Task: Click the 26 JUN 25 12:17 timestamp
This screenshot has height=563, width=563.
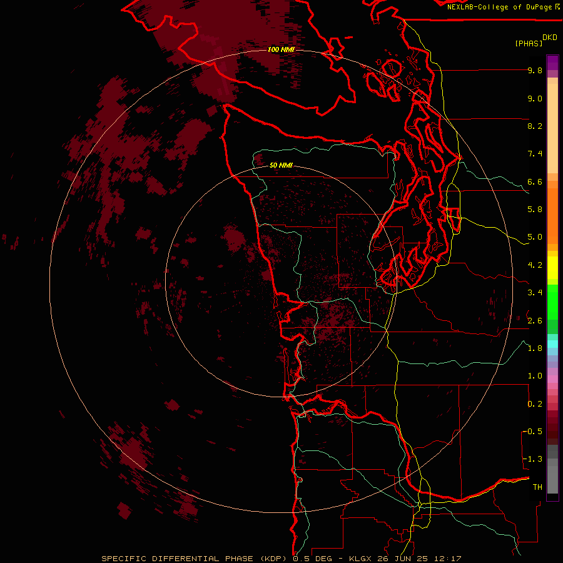Action: click(419, 559)
